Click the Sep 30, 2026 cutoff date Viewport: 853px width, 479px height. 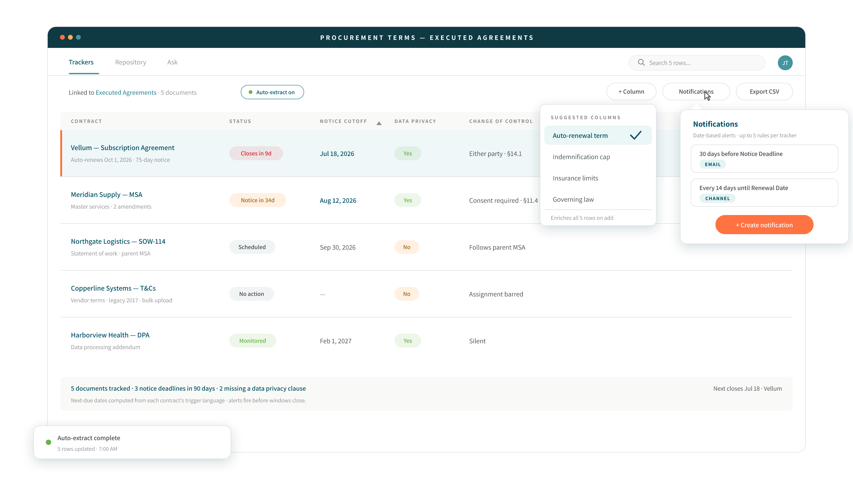[x=337, y=247]
